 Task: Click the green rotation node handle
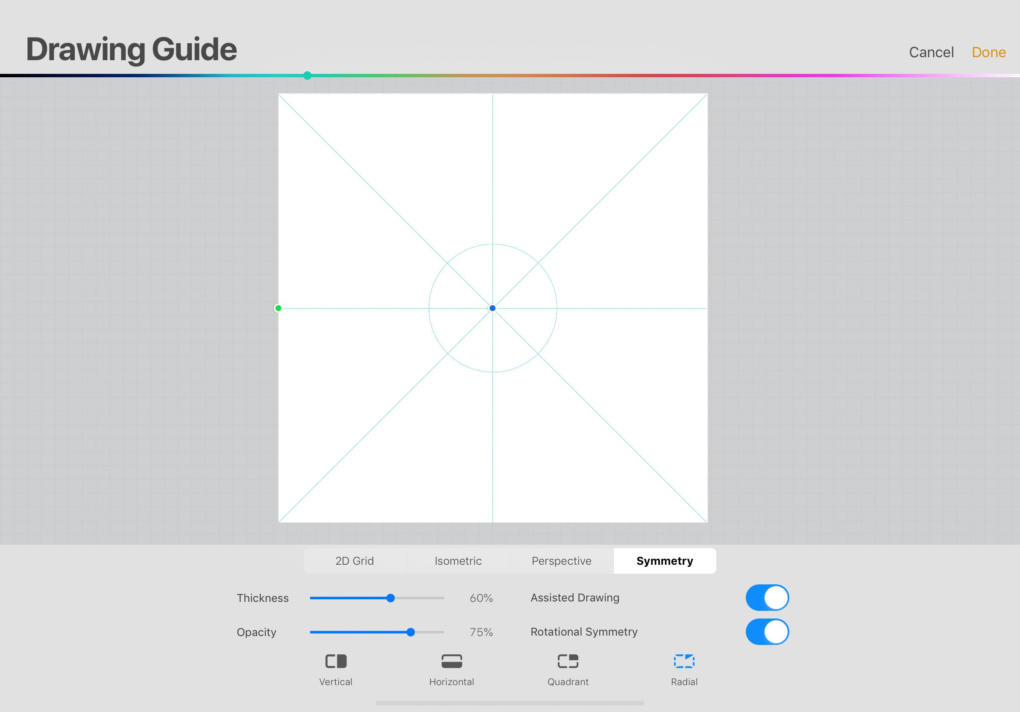click(278, 308)
